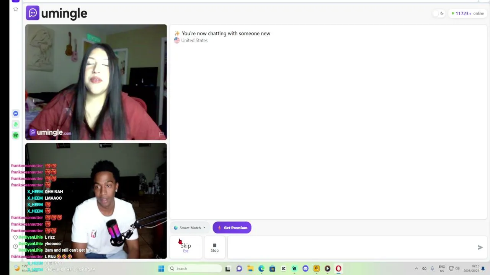
Task: Click the star bookmarks icon in sidebar
Action: coord(16,9)
